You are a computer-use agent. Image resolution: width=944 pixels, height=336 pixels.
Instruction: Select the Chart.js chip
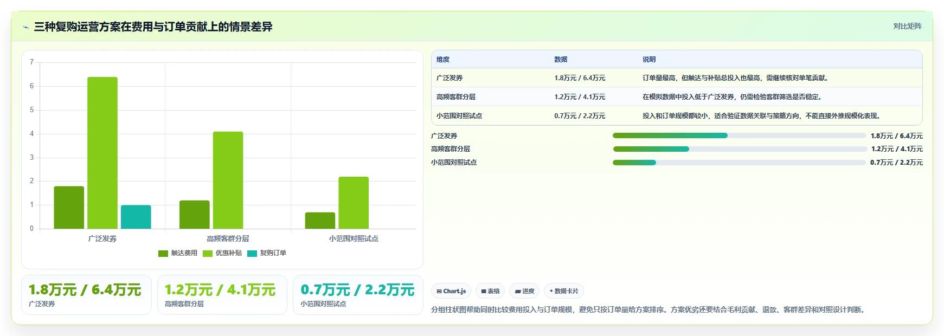tap(451, 291)
